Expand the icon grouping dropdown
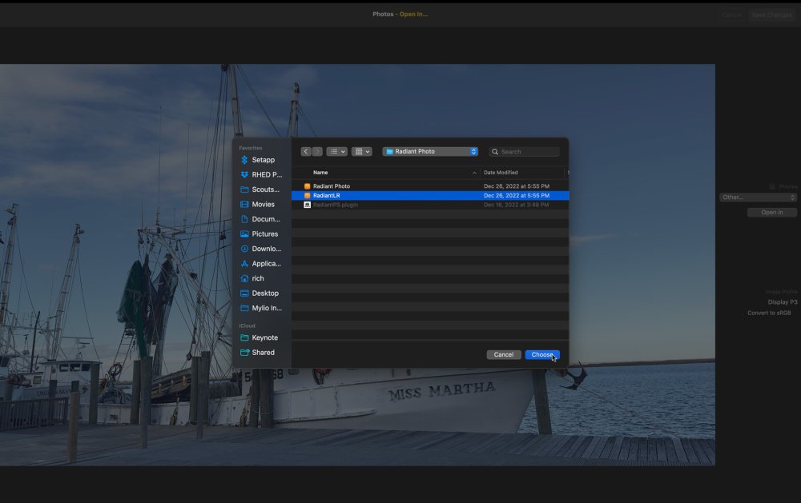Image resolution: width=801 pixels, height=503 pixels. 362,151
